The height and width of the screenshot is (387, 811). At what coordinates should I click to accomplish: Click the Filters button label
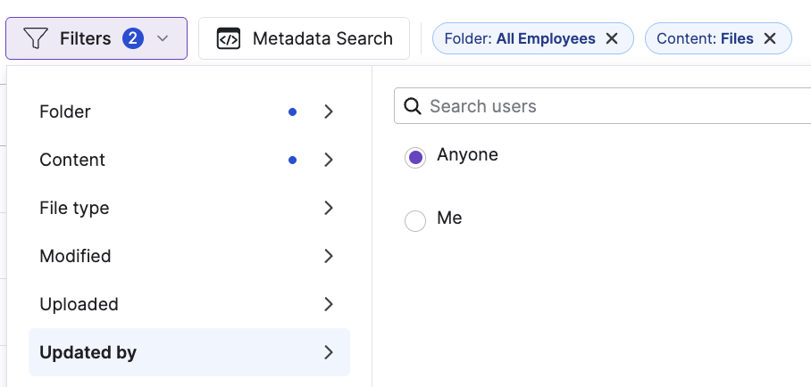coord(85,39)
